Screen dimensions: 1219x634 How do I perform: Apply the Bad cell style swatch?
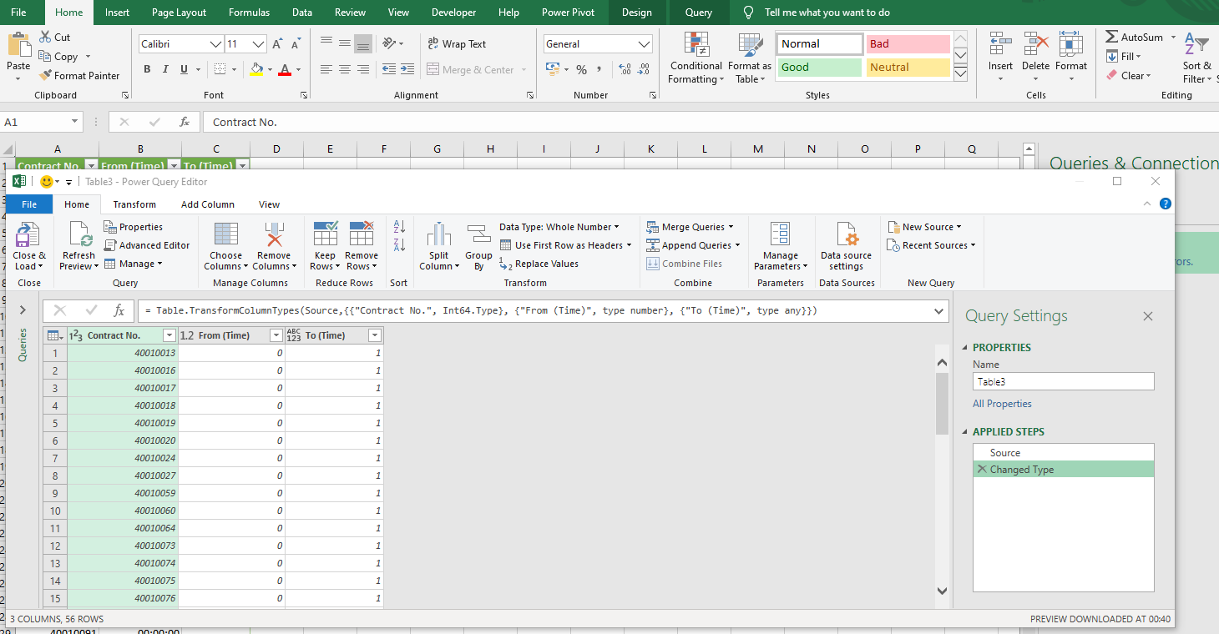908,44
